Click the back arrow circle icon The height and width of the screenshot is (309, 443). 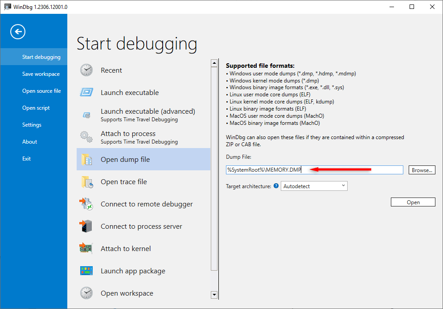[x=18, y=32]
